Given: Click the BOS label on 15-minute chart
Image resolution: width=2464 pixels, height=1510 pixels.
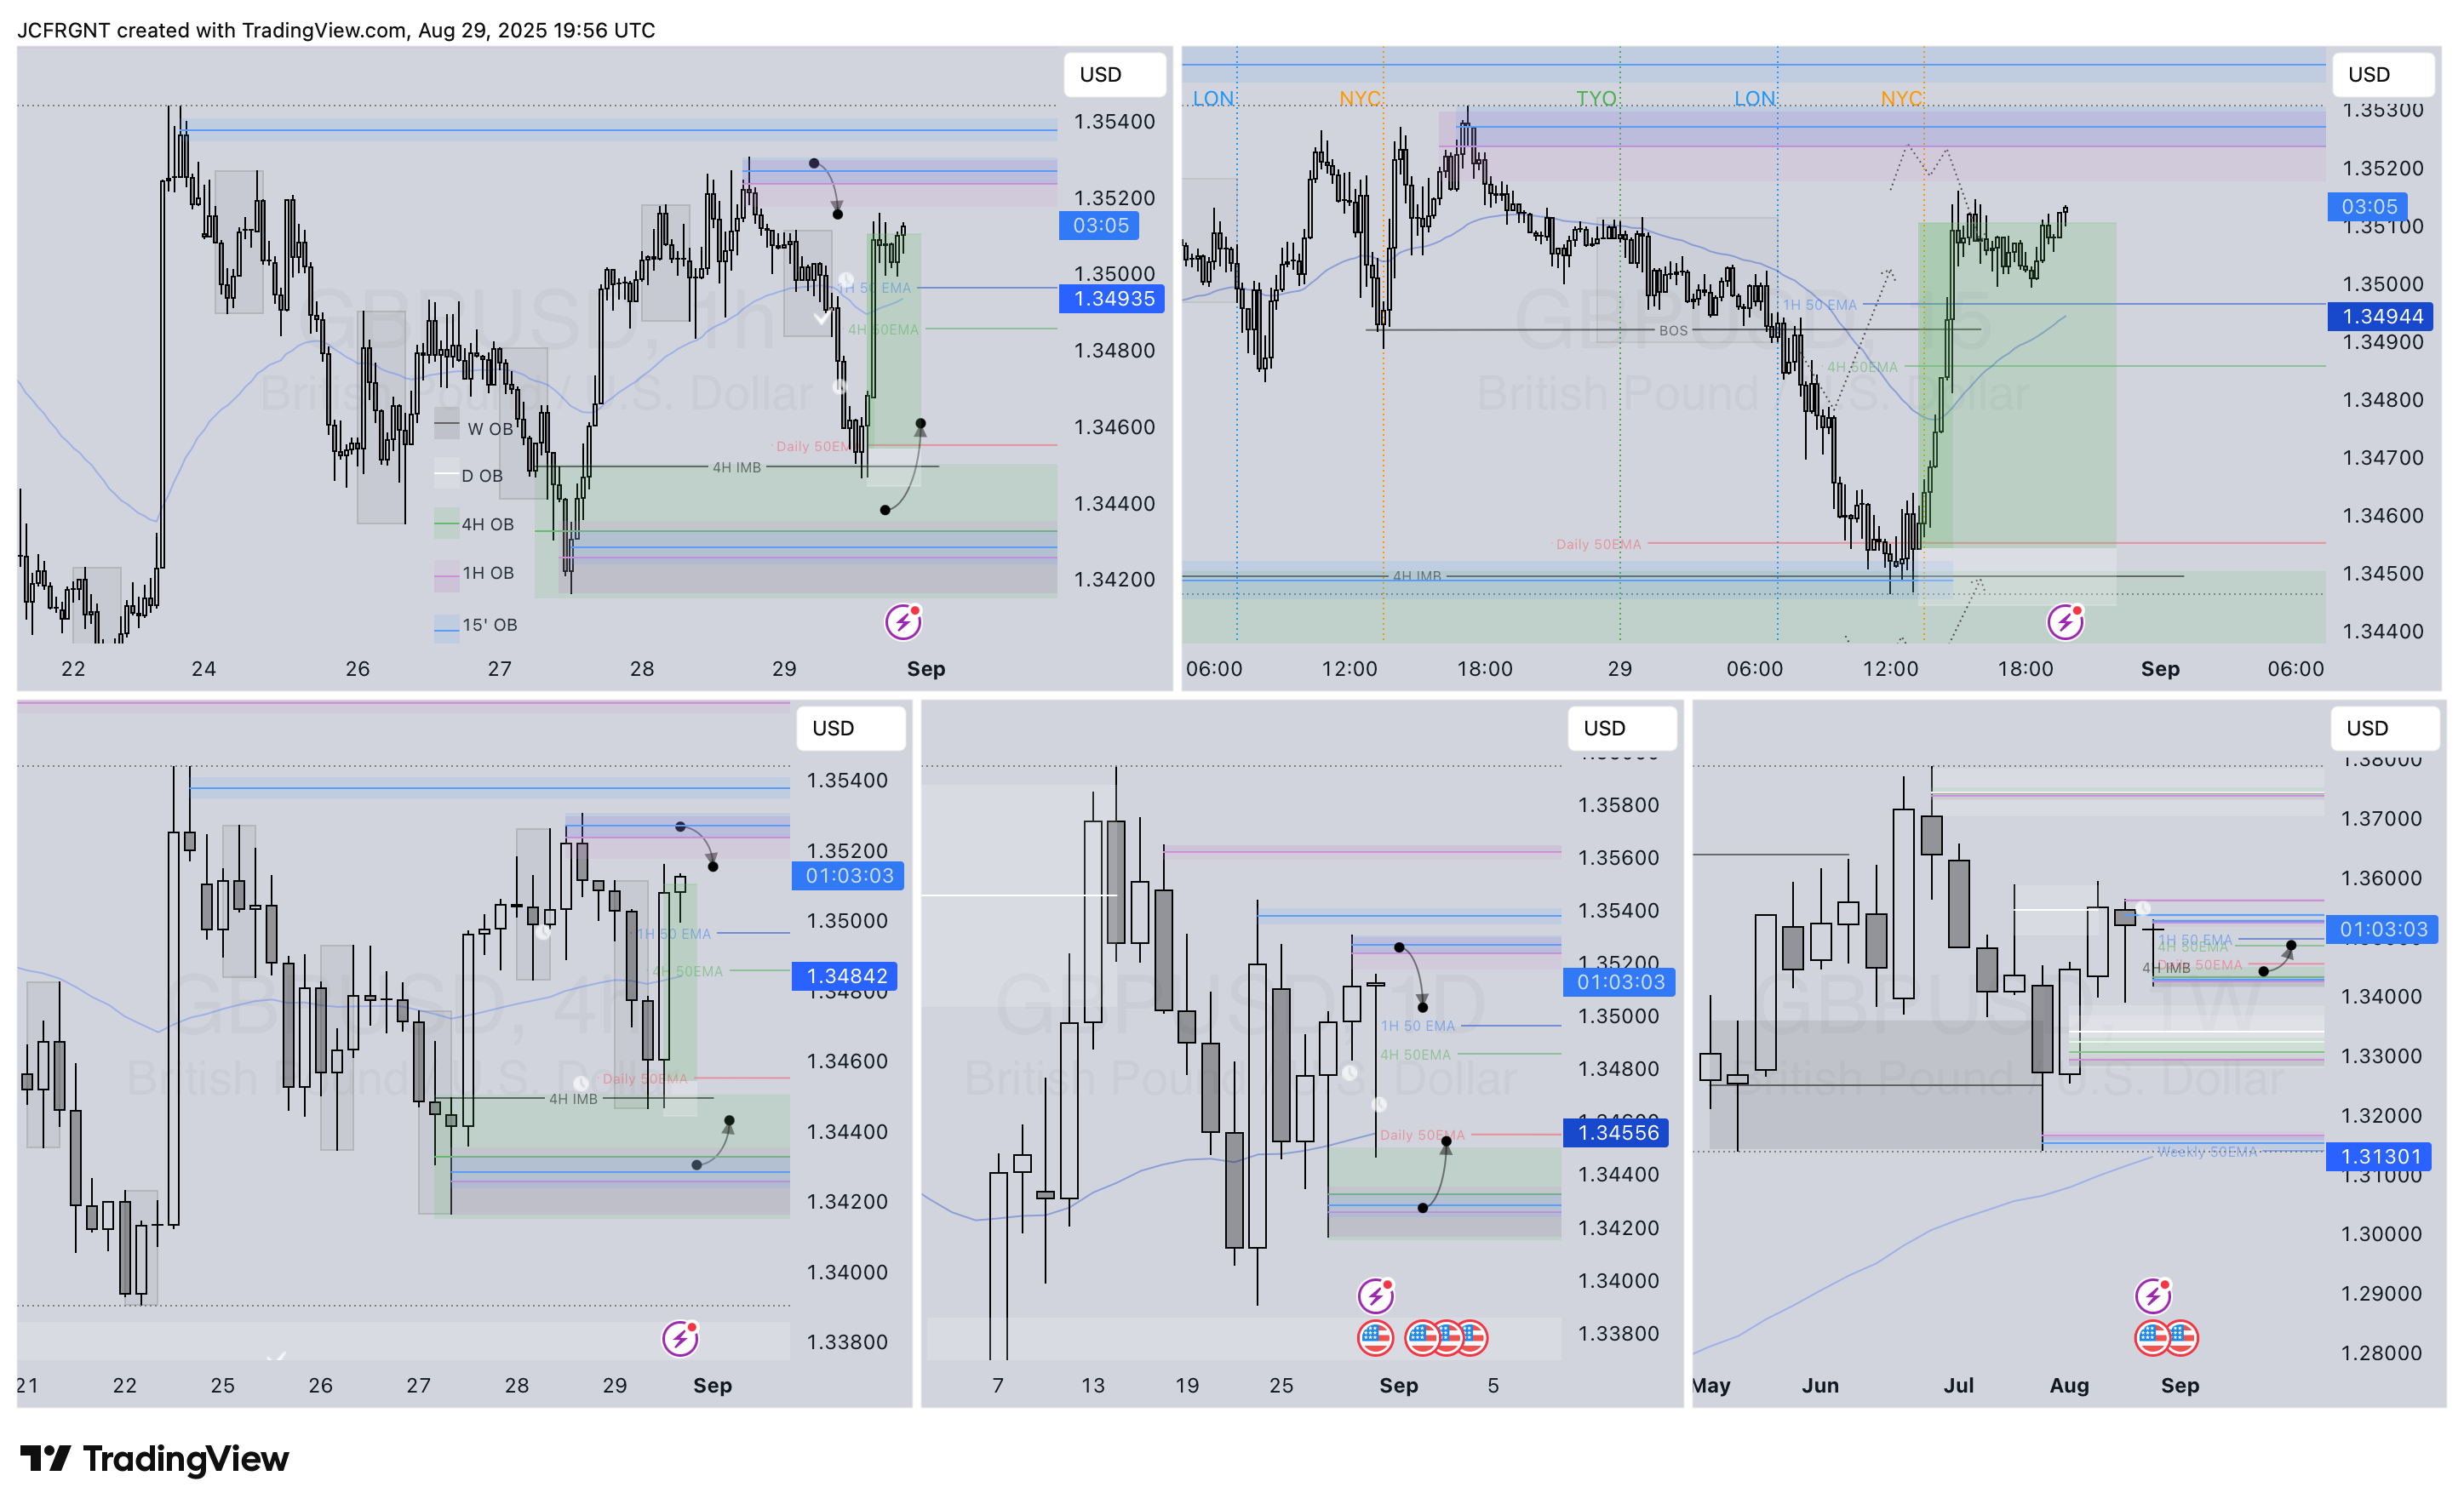Looking at the screenshot, I should click(x=1673, y=330).
